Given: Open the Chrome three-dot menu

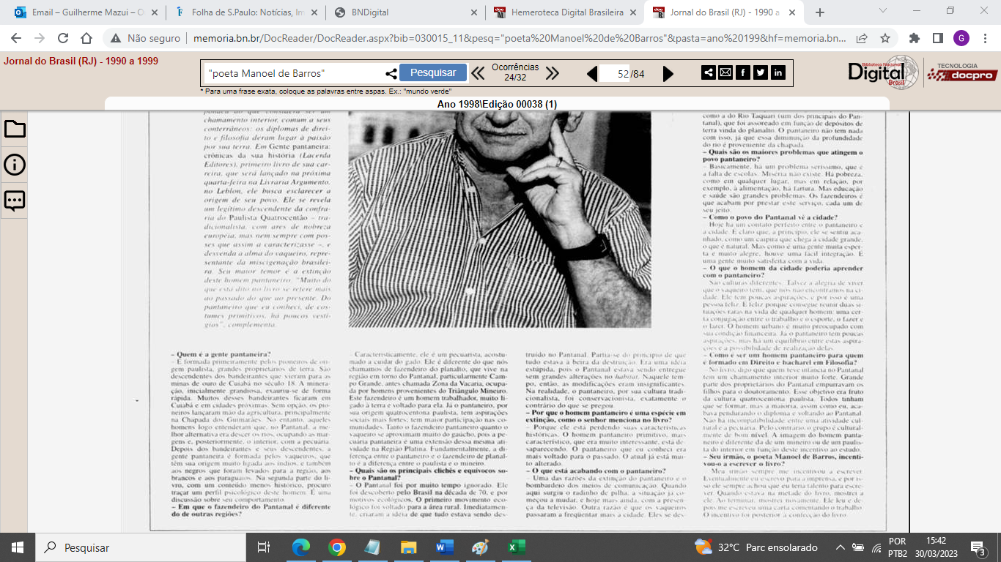Looking at the screenshot, I should pyautogui.click(x=984, y=39).
